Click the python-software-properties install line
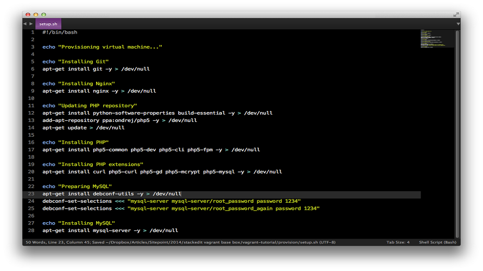The height and width of the screenshot is (271, 483). [x=157, y=113]
